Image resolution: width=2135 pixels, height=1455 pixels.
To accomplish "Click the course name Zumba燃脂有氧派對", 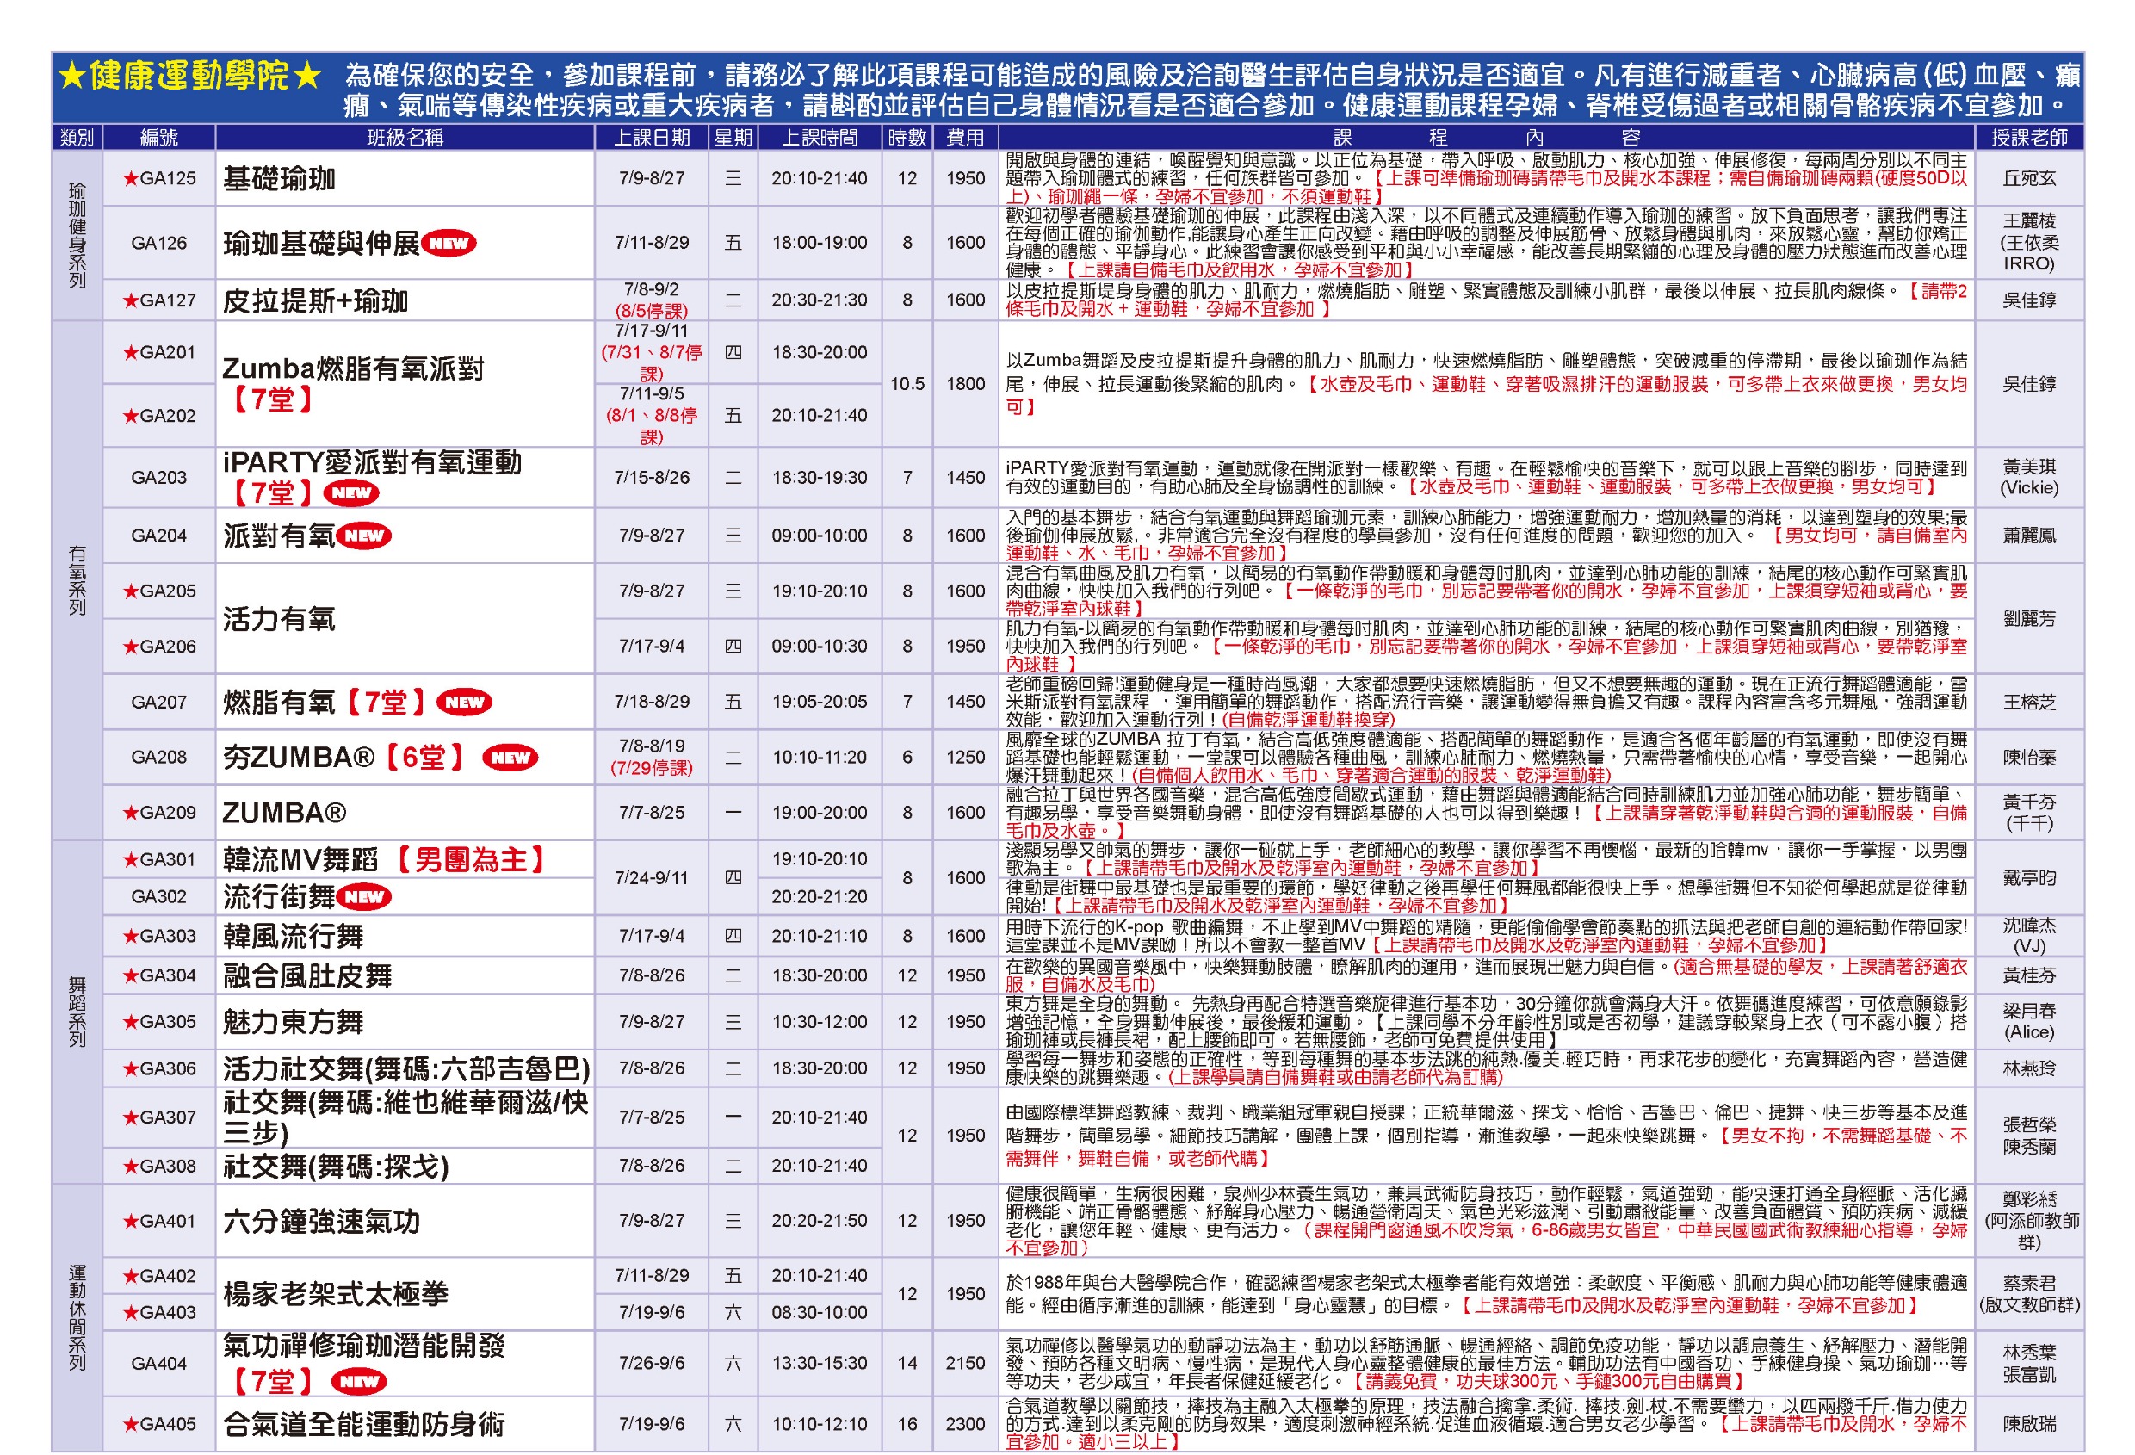I will coord(354,369).
